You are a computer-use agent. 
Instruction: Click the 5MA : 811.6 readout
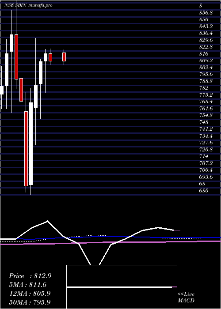pyautogui.click(x=29, y=285)
